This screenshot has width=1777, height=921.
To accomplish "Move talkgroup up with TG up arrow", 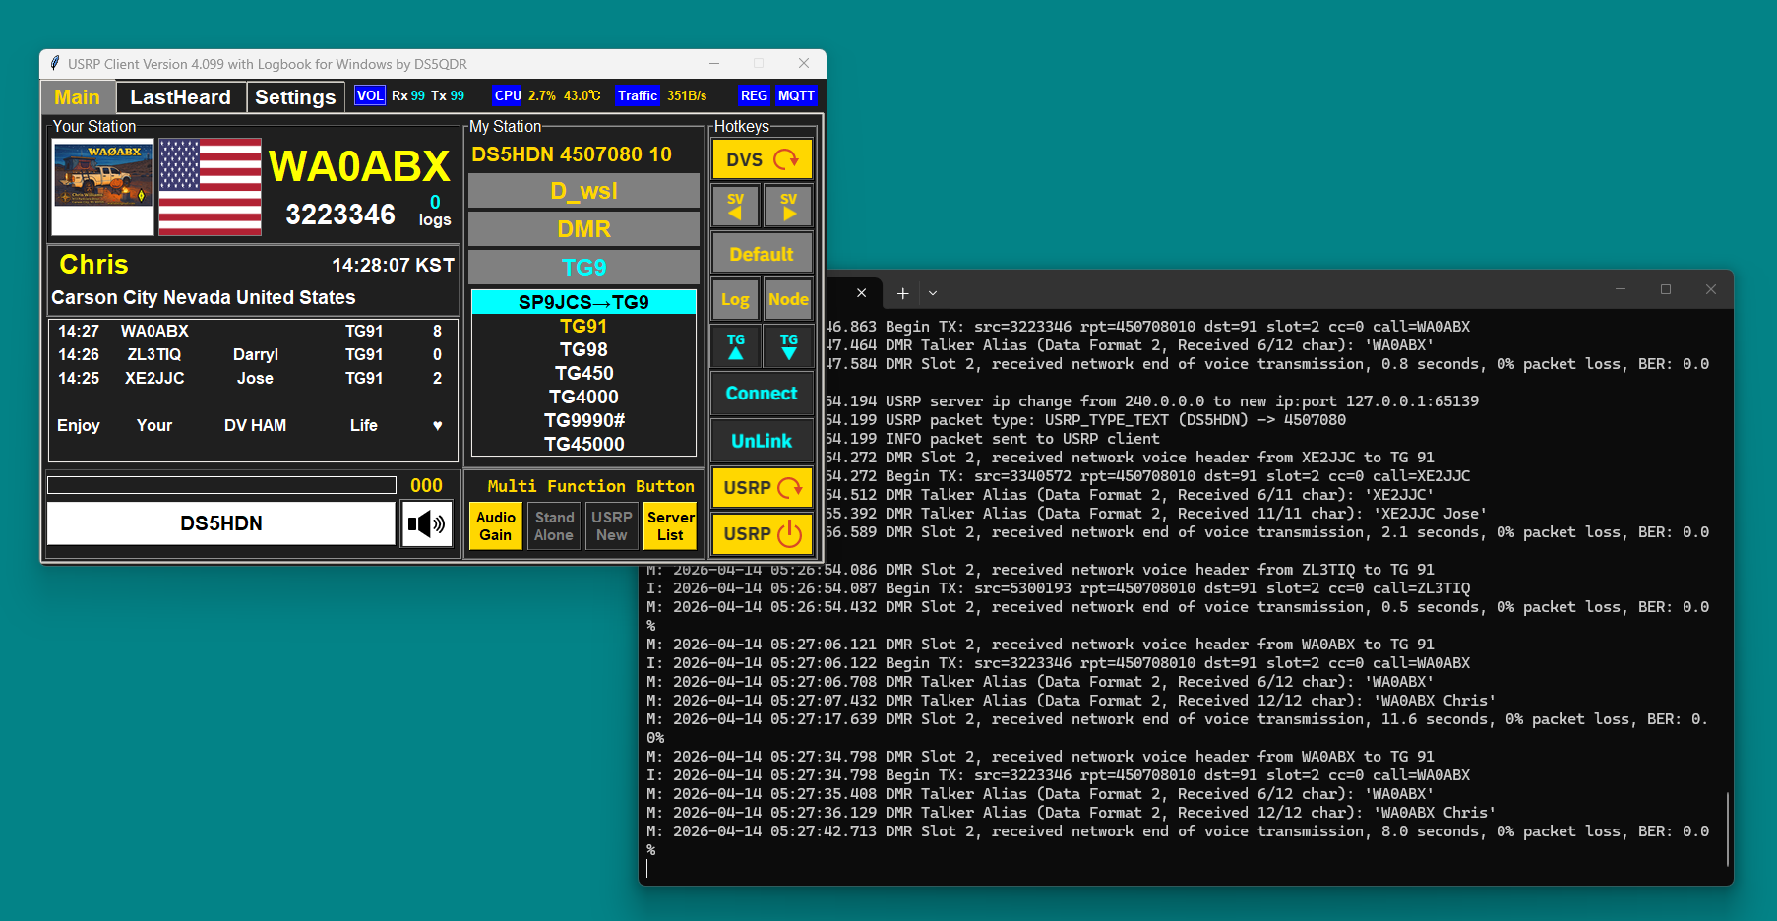I will [x=735, y=346].
